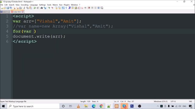
Task: Toggle Word Wrap in the toolbar
Action: pos(63,8)
